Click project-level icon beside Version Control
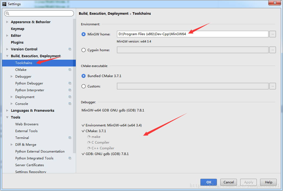 70,49
